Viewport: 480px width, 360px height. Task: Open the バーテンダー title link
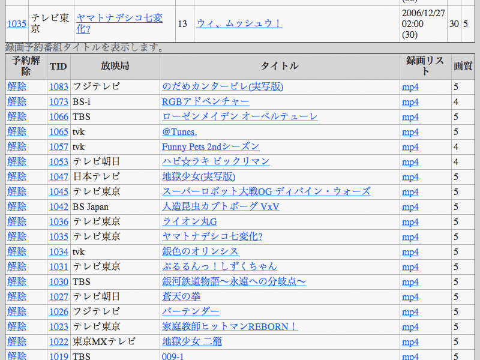point(191,312)
